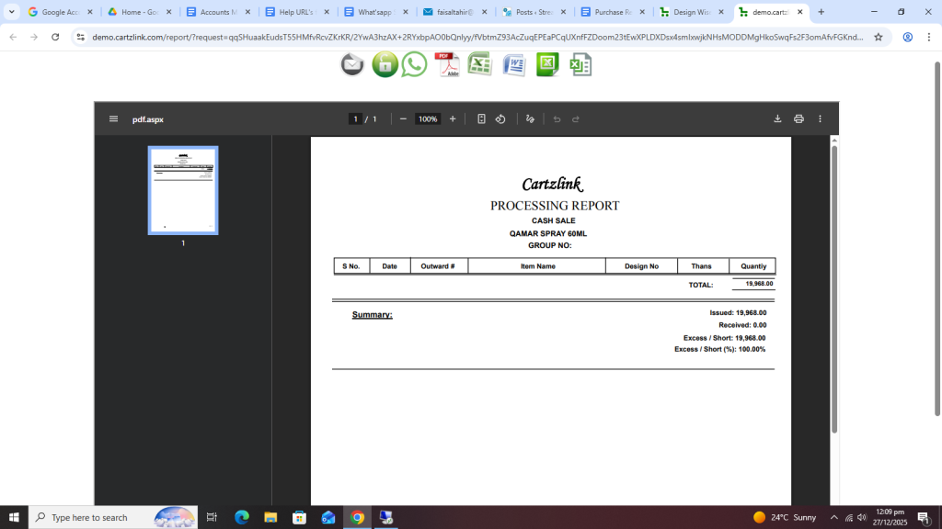
Task: Expand Chrome tab search dropdown
Action: point(12,12)
